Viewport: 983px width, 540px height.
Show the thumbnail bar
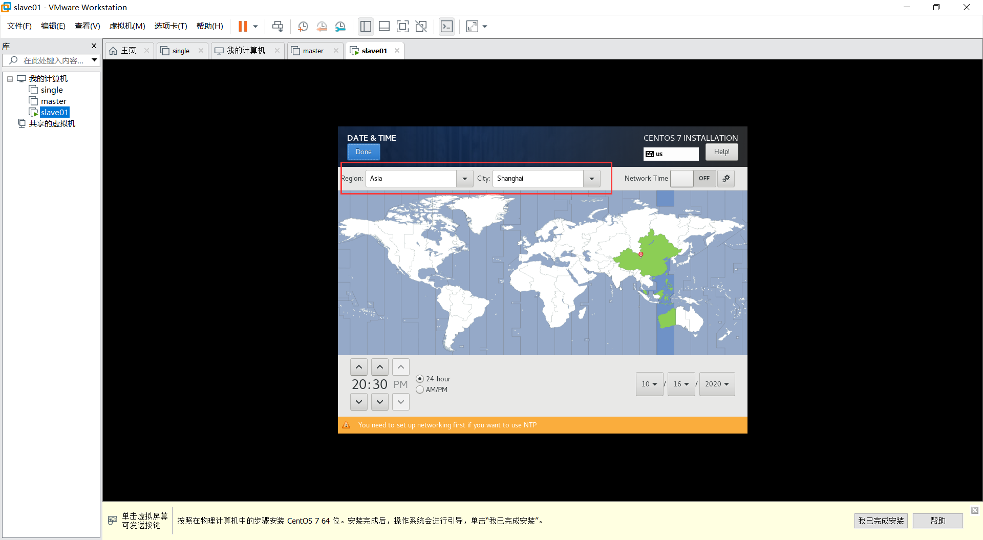click(384, 26)
